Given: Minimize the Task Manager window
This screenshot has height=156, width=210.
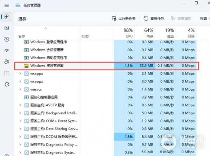Looking at the screenshot, I should [183, 3].
